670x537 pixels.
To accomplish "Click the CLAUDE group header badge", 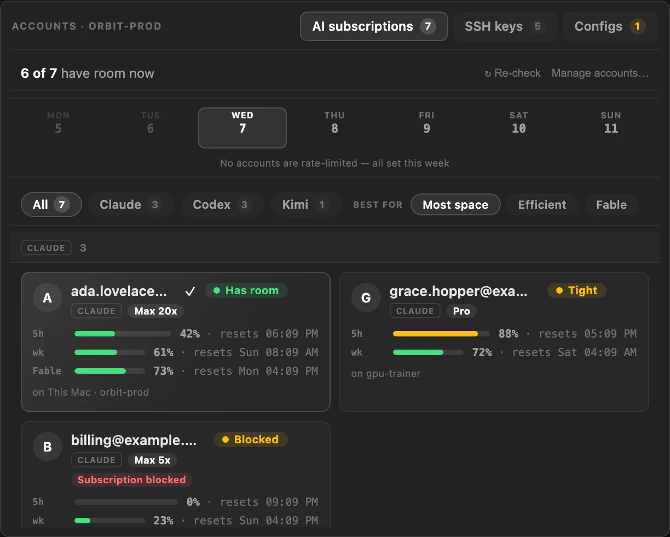I will click(x=47, y=248).
